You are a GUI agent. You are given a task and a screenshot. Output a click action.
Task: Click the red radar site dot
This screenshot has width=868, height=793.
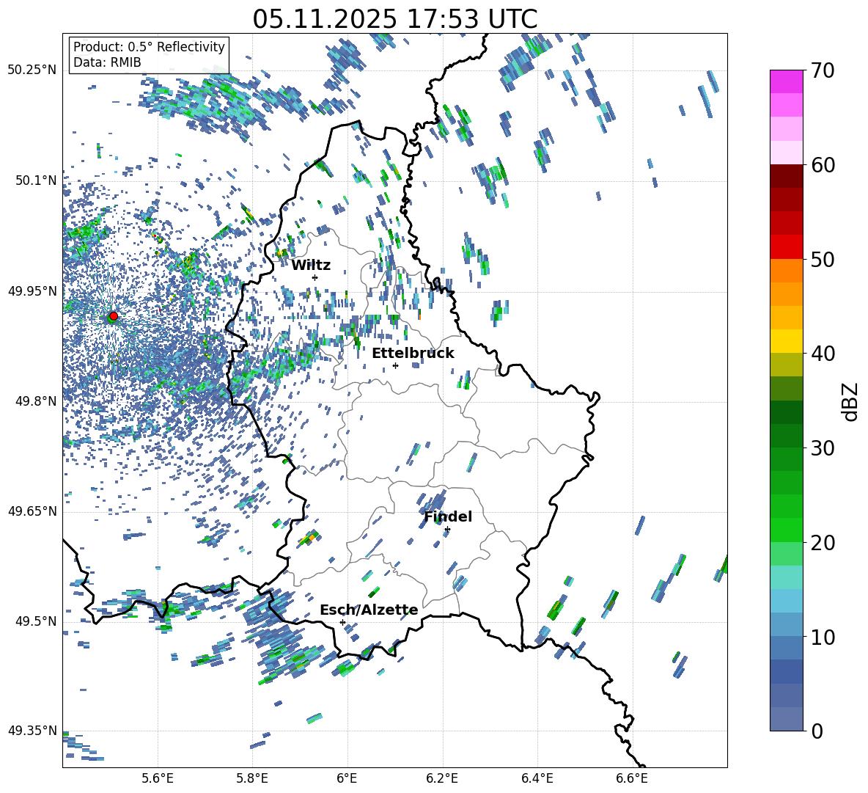click(113, 316)
